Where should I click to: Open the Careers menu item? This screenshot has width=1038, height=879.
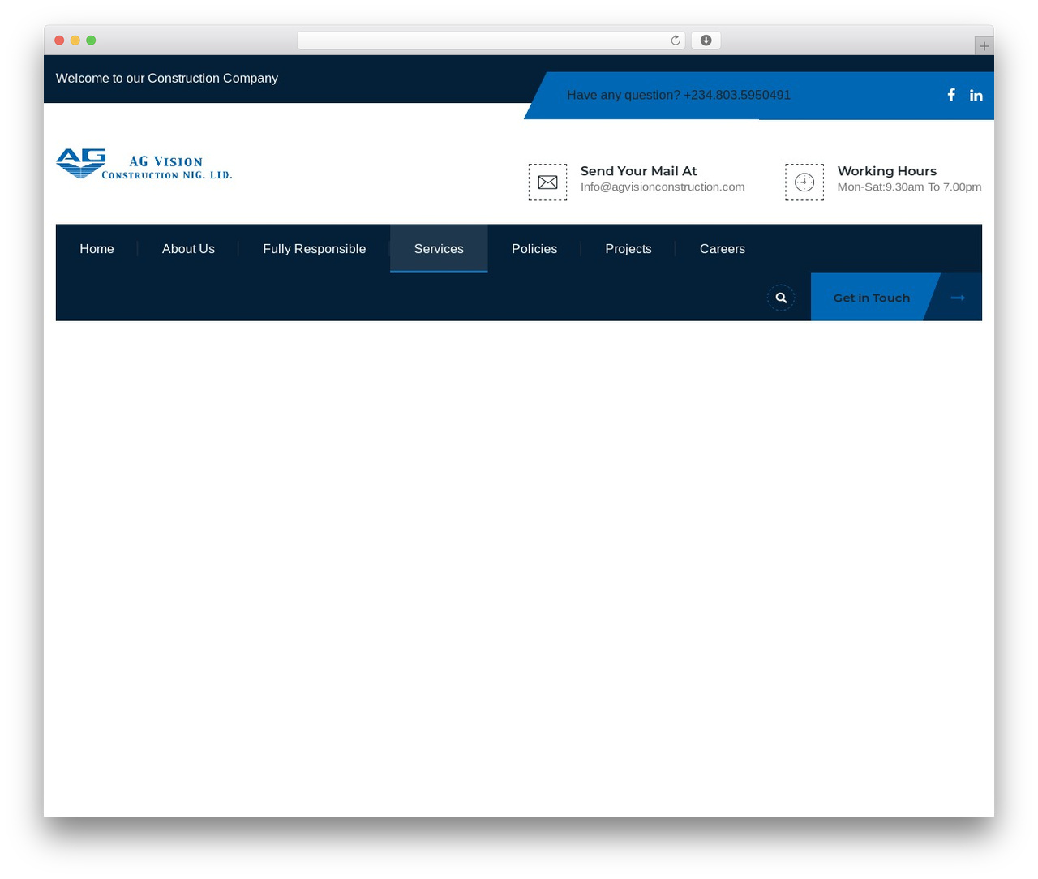pos(723,249)
